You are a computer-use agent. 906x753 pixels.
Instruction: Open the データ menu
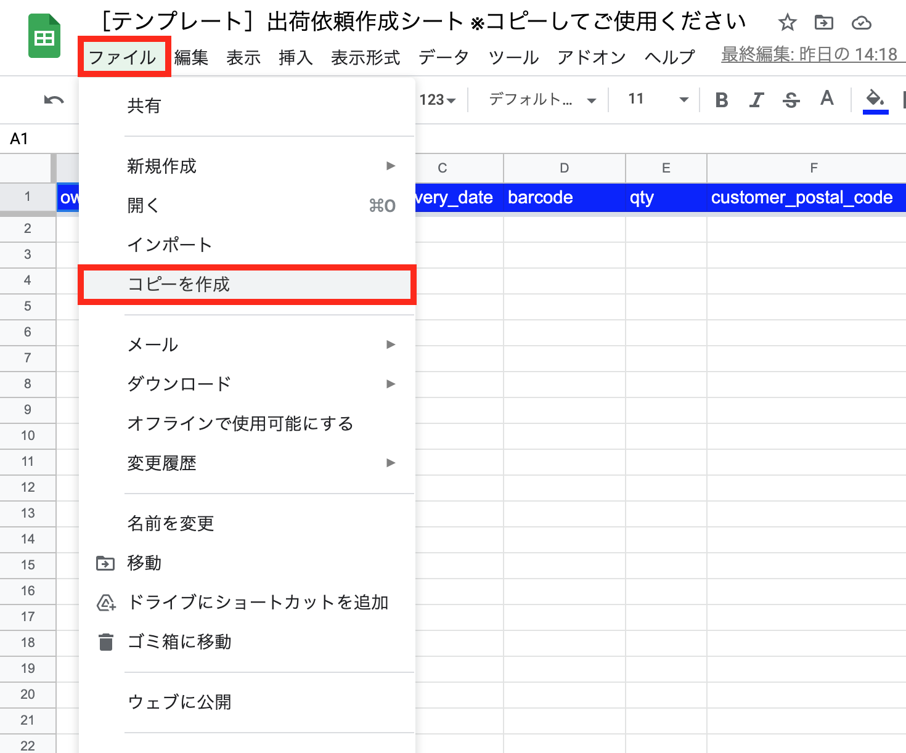click(x=443, y=57)
